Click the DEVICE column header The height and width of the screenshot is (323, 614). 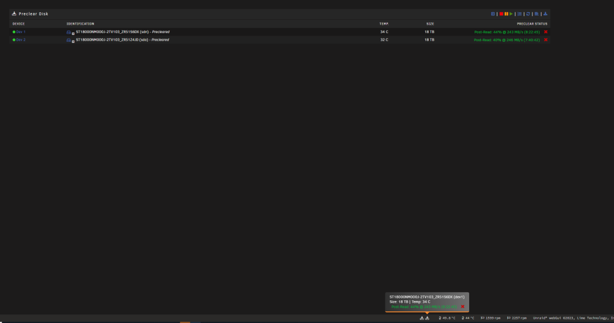tap(18, 24)
